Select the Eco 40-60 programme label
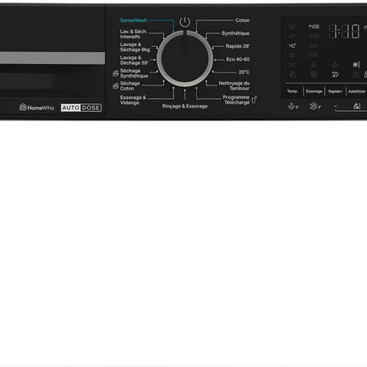The width and height of the screenshot is (367, 367). 238,59
